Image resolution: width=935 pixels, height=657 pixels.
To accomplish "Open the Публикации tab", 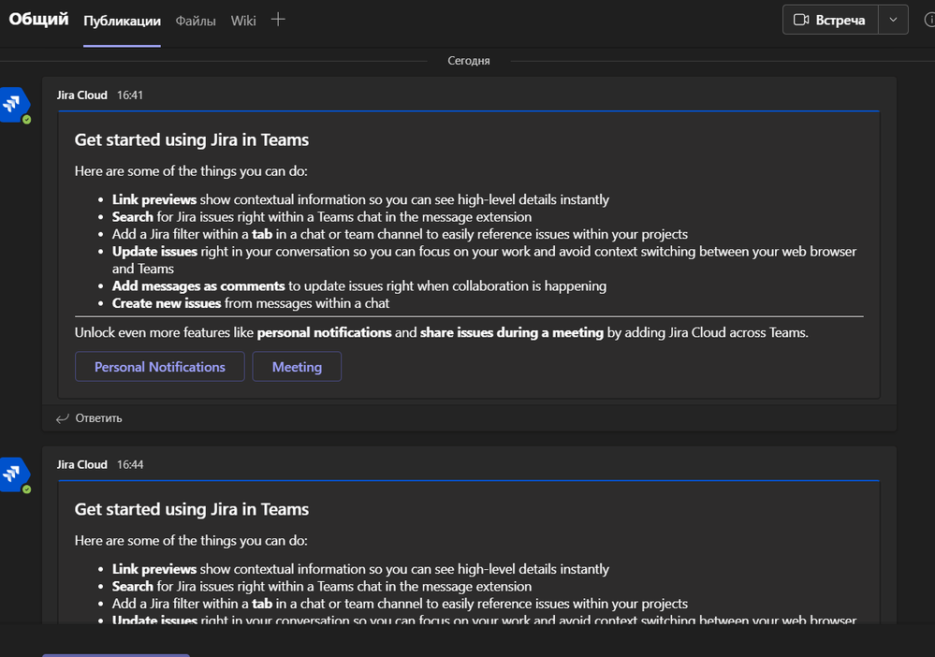I will (122, 21).
